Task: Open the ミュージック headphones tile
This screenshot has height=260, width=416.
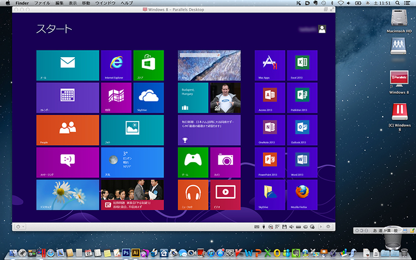Action: point(193,194)
